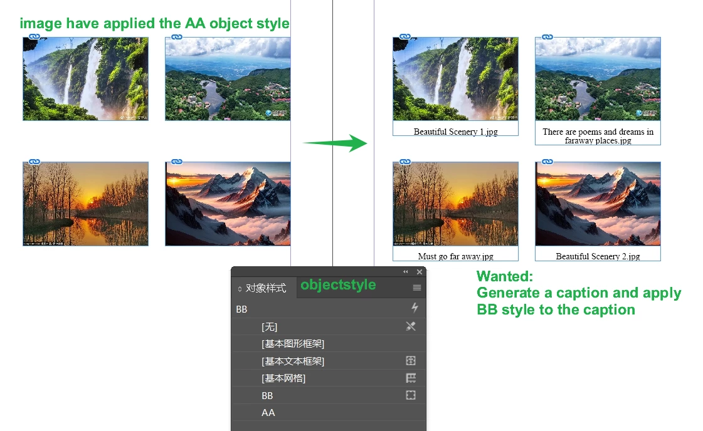
Task: Click caption 'There are poems and dreams in faraway places.jpg'
Action: [x=598, y=136]
